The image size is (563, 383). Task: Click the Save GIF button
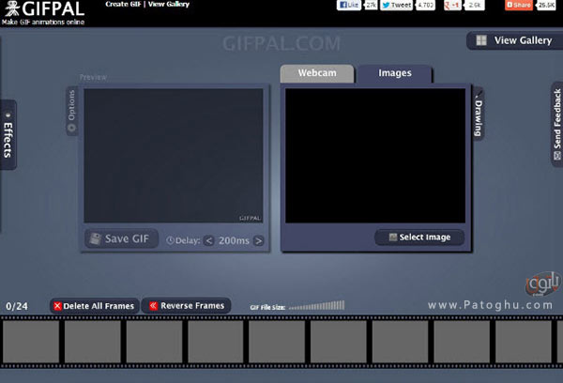tap(121, 238)
